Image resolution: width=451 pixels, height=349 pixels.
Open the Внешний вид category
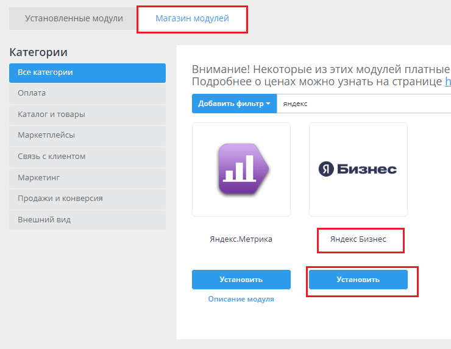click(87, 220)
